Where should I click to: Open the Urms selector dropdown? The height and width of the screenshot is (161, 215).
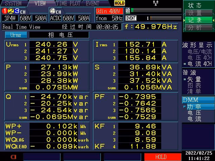click(16, 35)
